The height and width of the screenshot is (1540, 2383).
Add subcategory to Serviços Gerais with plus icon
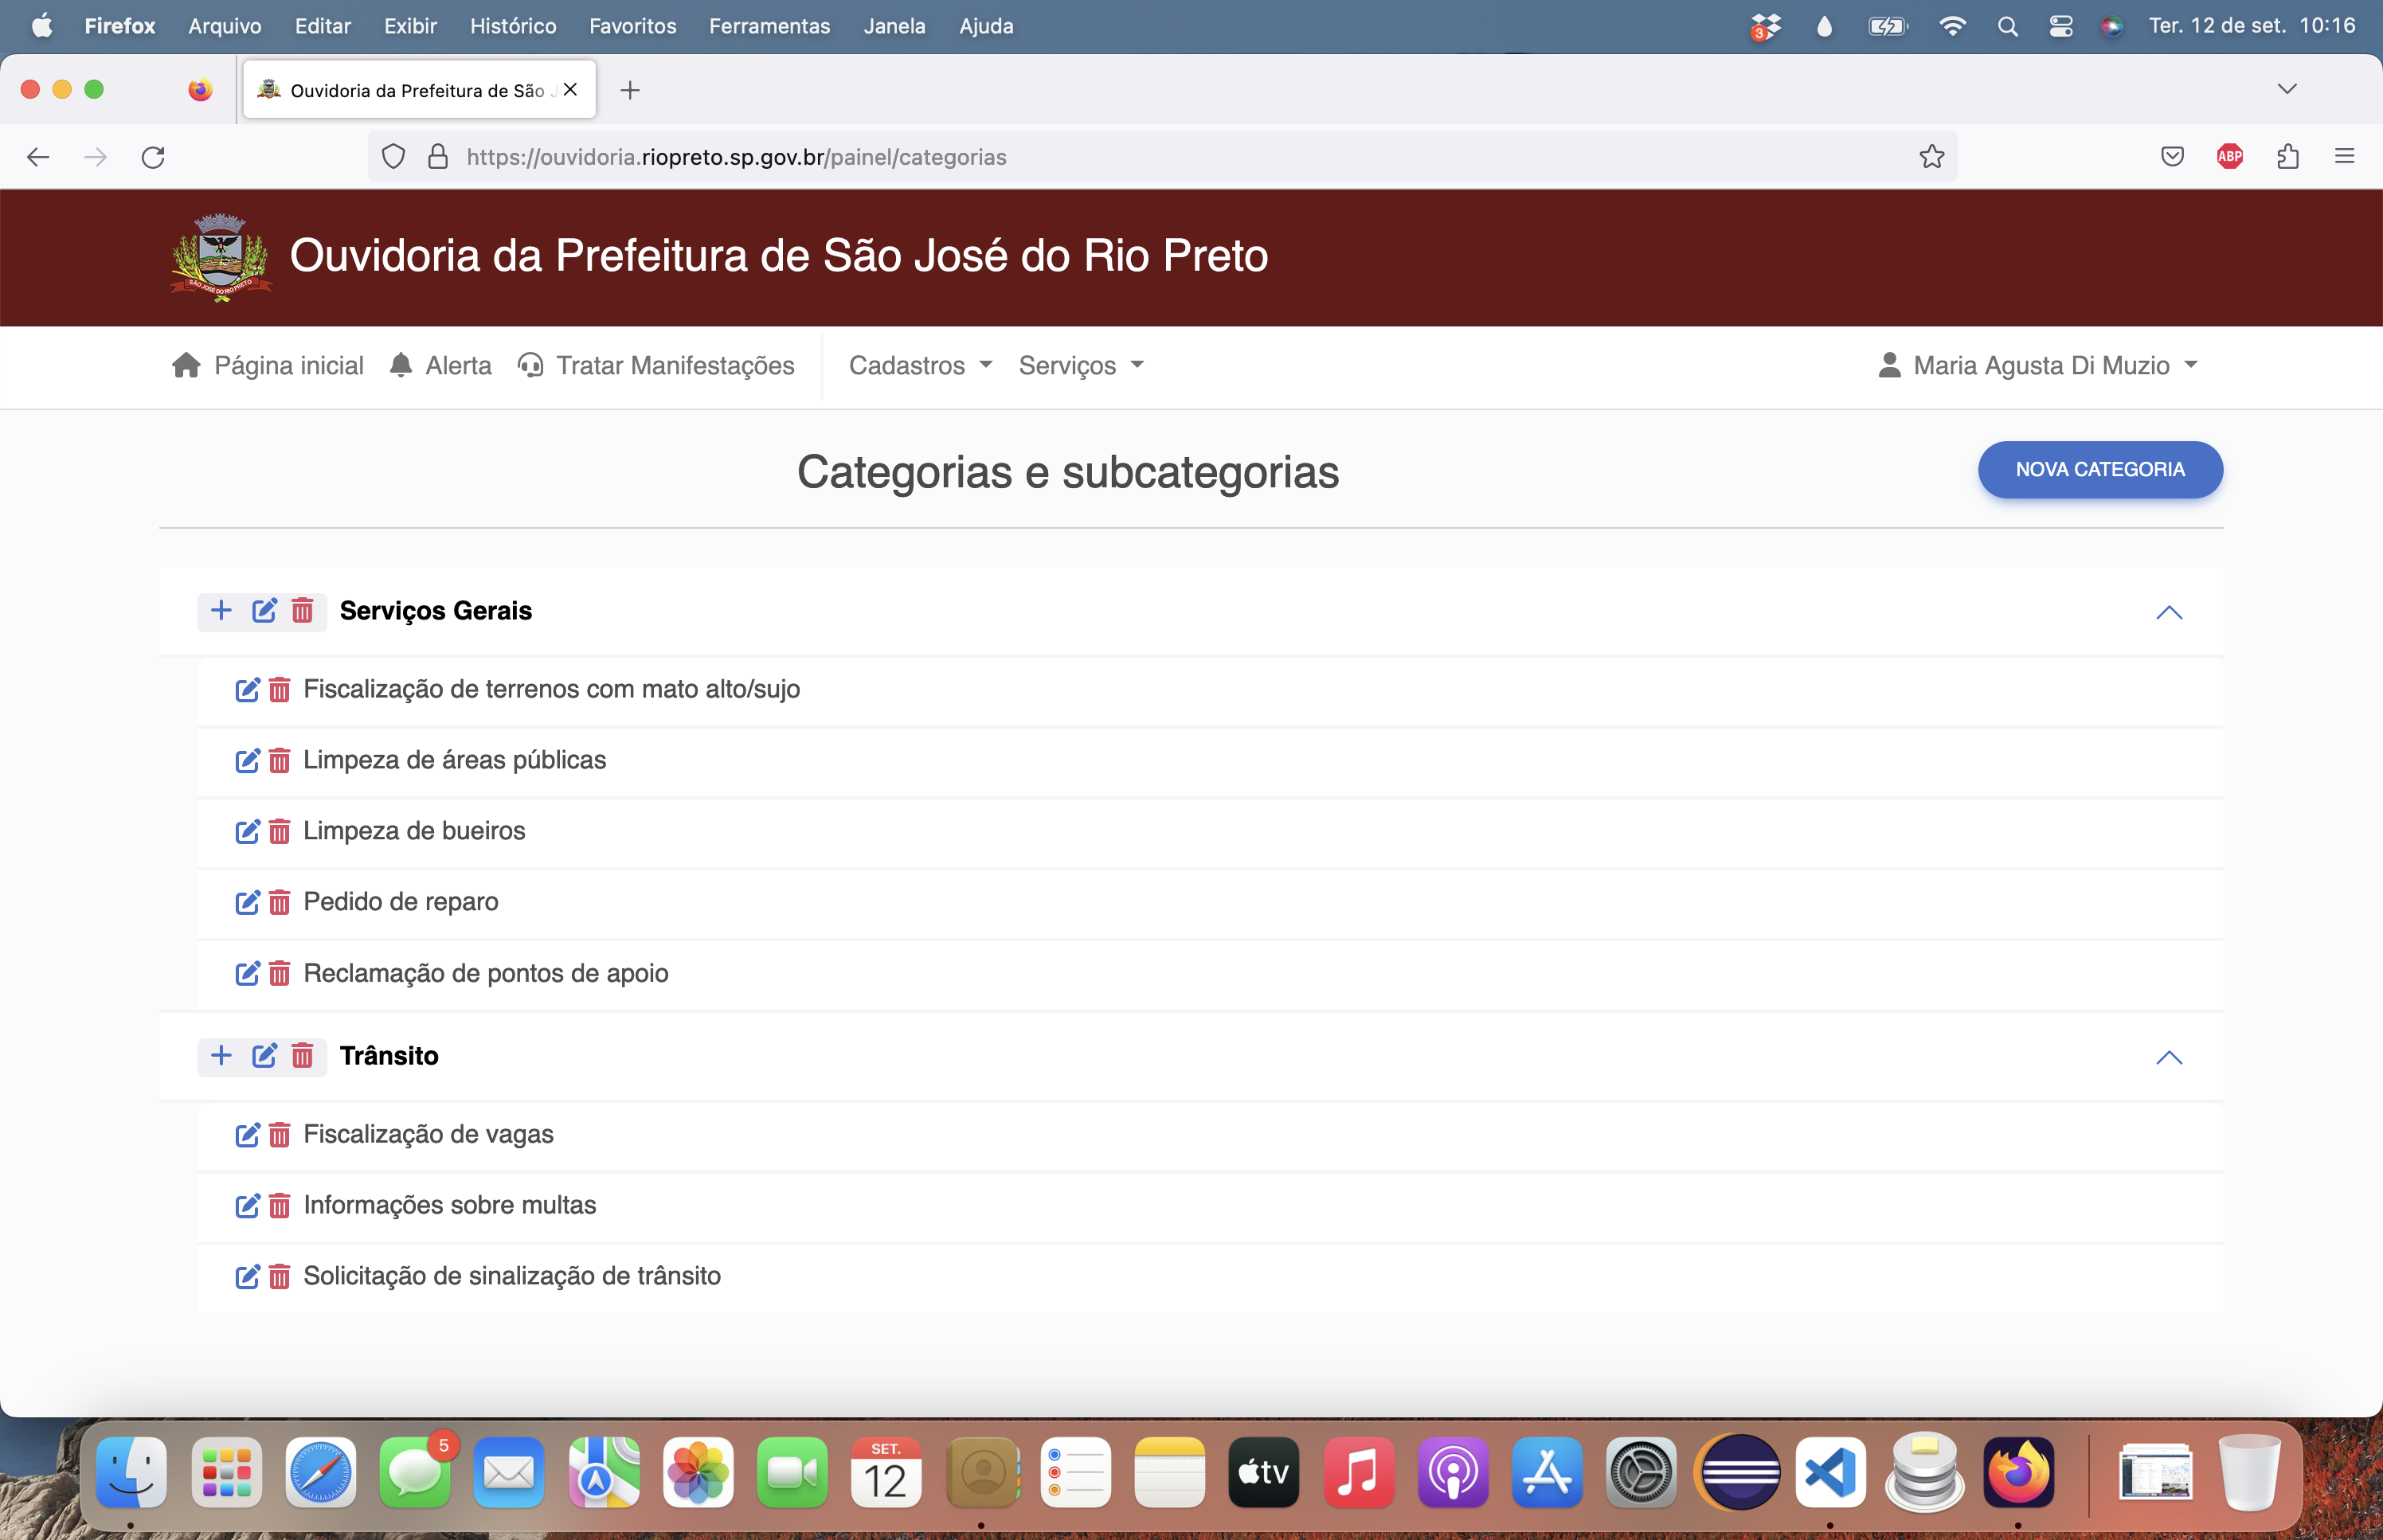click(x=221, y=610)
